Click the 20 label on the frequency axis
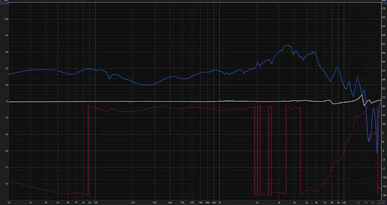The image size is (387, 205). (x=9, y=202)
